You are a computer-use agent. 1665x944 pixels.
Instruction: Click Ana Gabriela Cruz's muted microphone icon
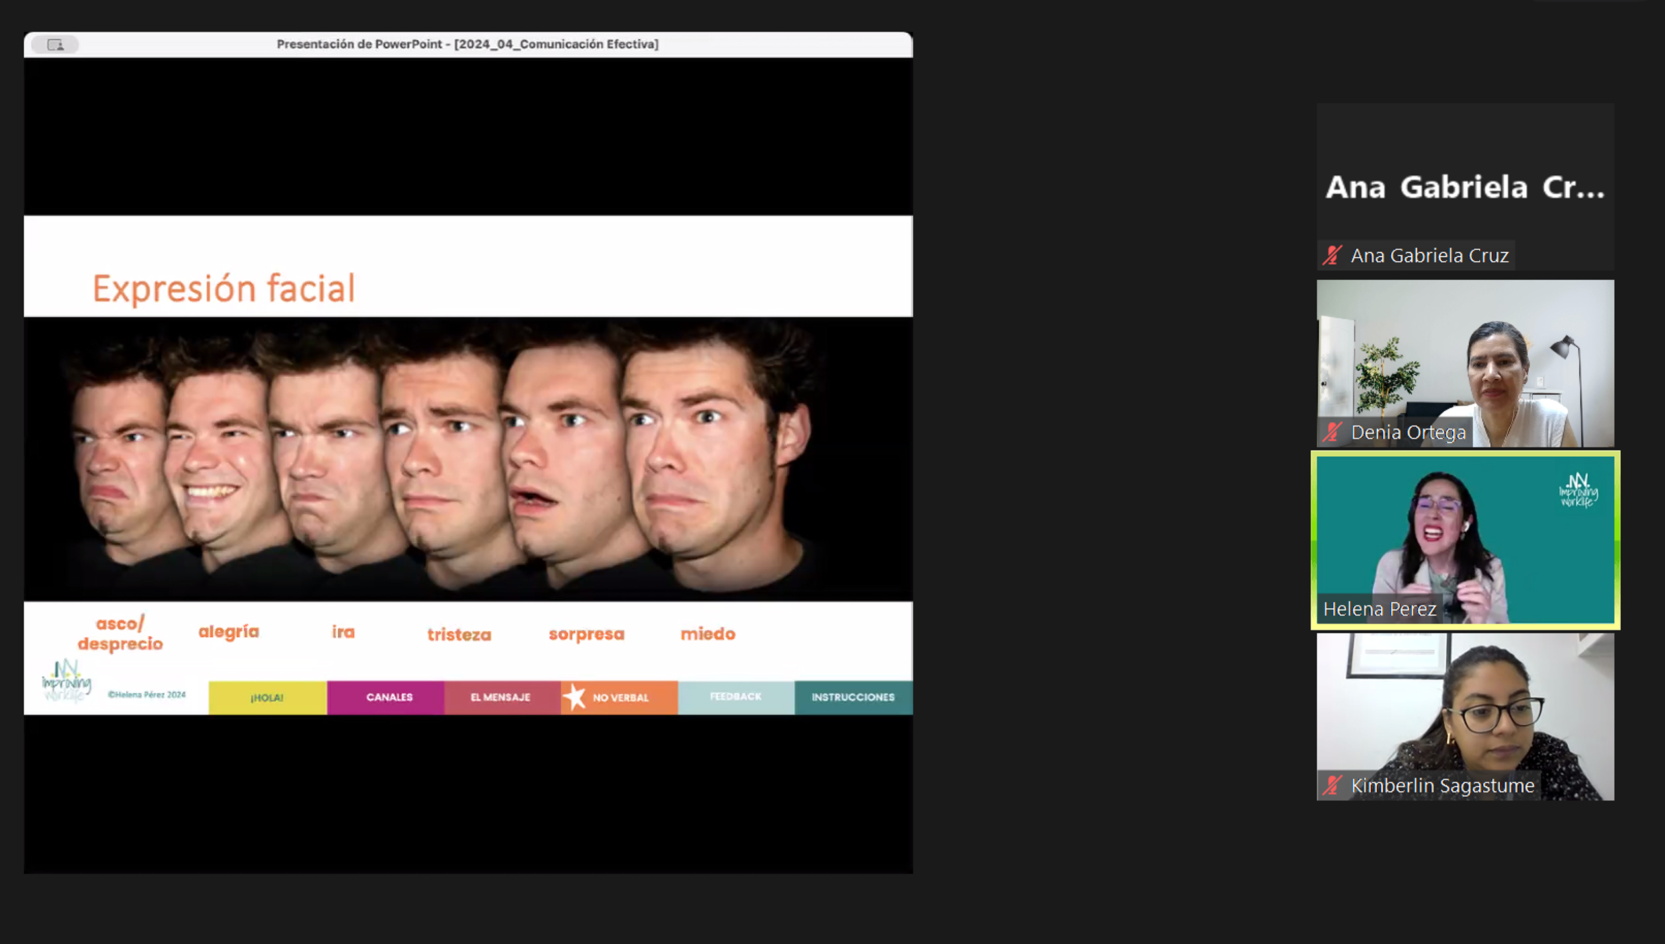(x=1332, y=255)
